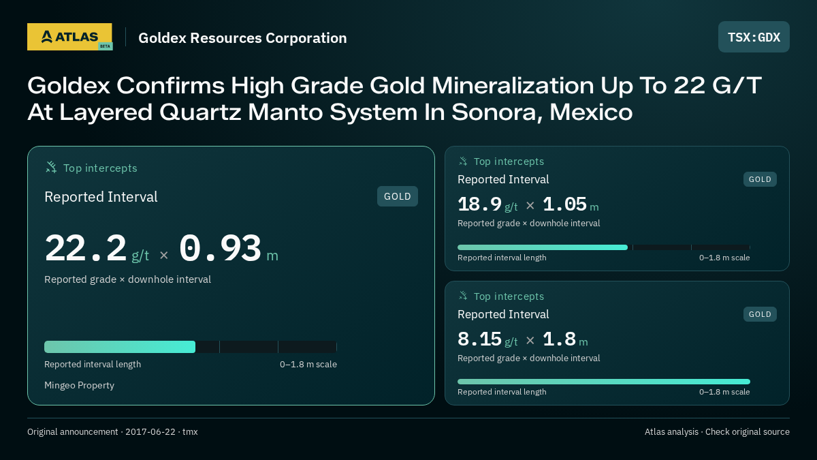This screenshot has height=460, width=817.
Task: Click the GOLD tag in the 18.9 g/t card
Action: pos(760,179)
